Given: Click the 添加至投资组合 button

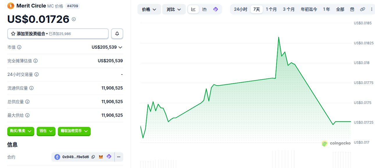Looking at the screenshot, I should pos(58,34).
